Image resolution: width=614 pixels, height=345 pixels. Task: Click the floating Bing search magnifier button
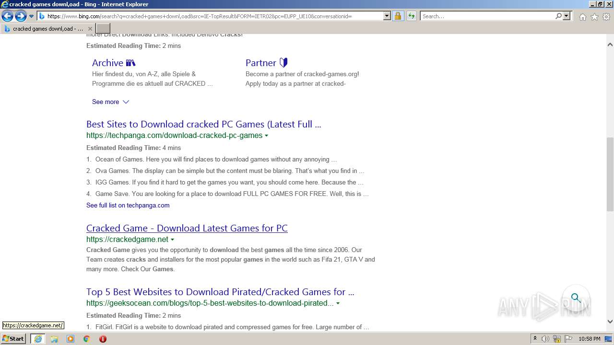point(576,298)
